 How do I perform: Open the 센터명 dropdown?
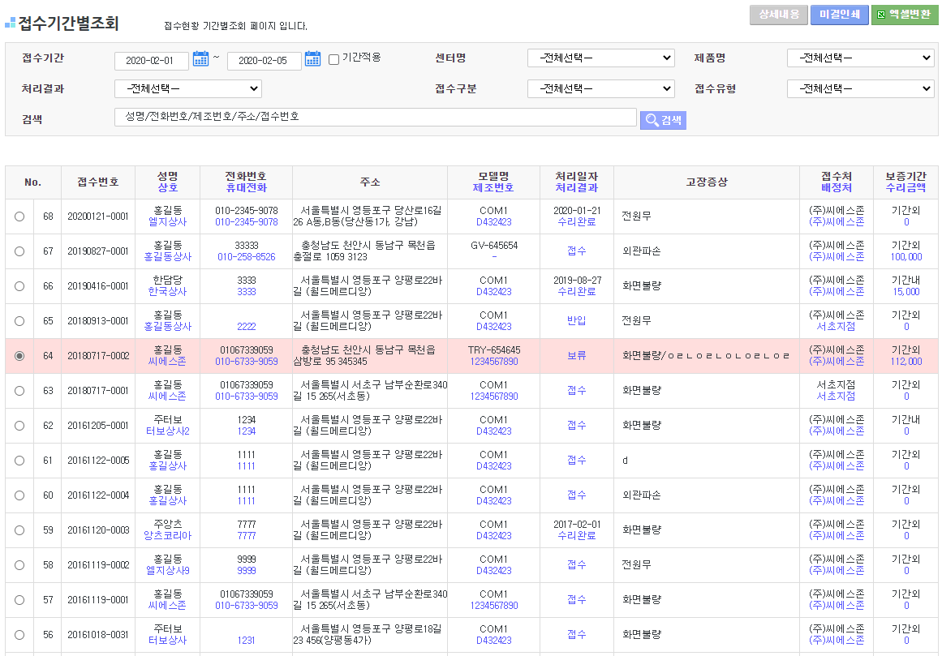[x=600, y=58]
